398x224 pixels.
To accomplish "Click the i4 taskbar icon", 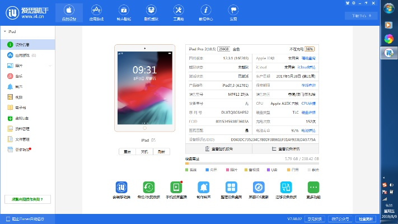I will (x=388, y=53).
